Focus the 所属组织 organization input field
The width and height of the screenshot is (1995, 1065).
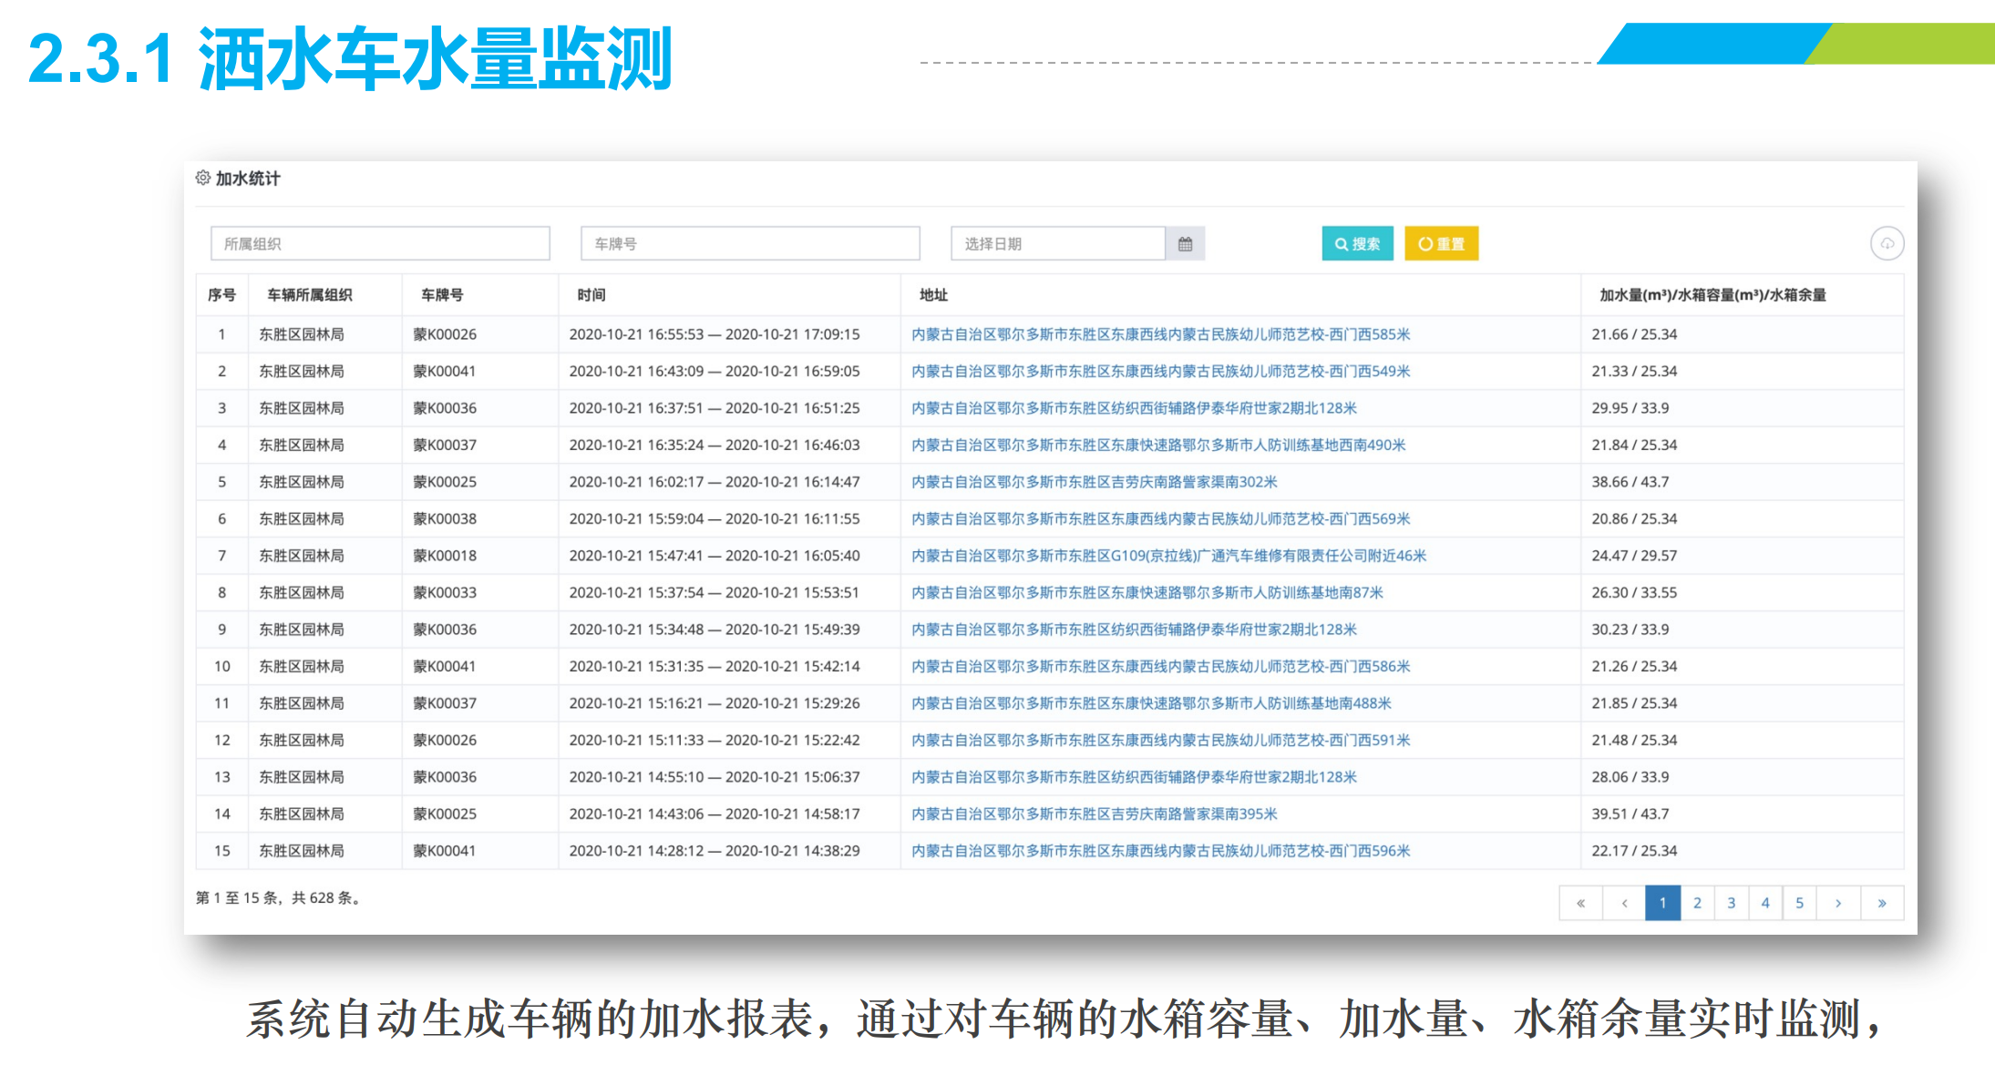380,244
